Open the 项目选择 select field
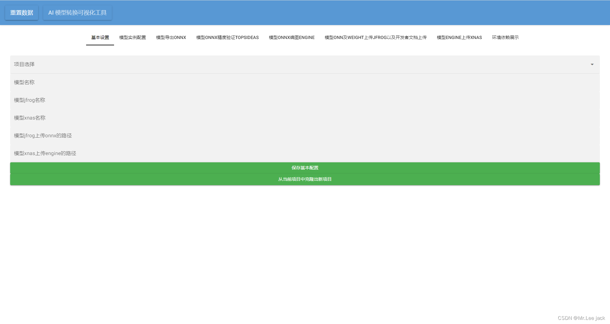610x324 pixels. click(305, 64)
